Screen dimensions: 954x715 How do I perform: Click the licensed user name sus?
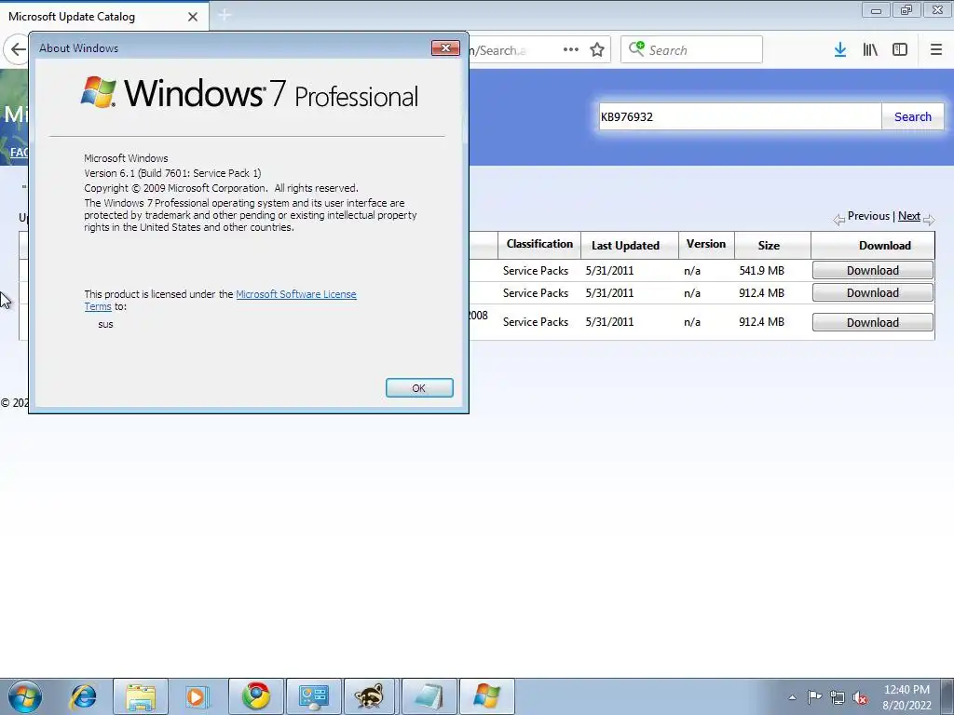pyautogui.click(x=106, y=324)
